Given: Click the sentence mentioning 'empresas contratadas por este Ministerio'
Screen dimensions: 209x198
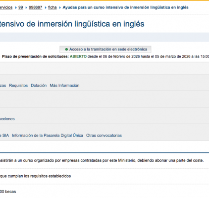Looking at the screenshot, I should (x=102, y=160).
